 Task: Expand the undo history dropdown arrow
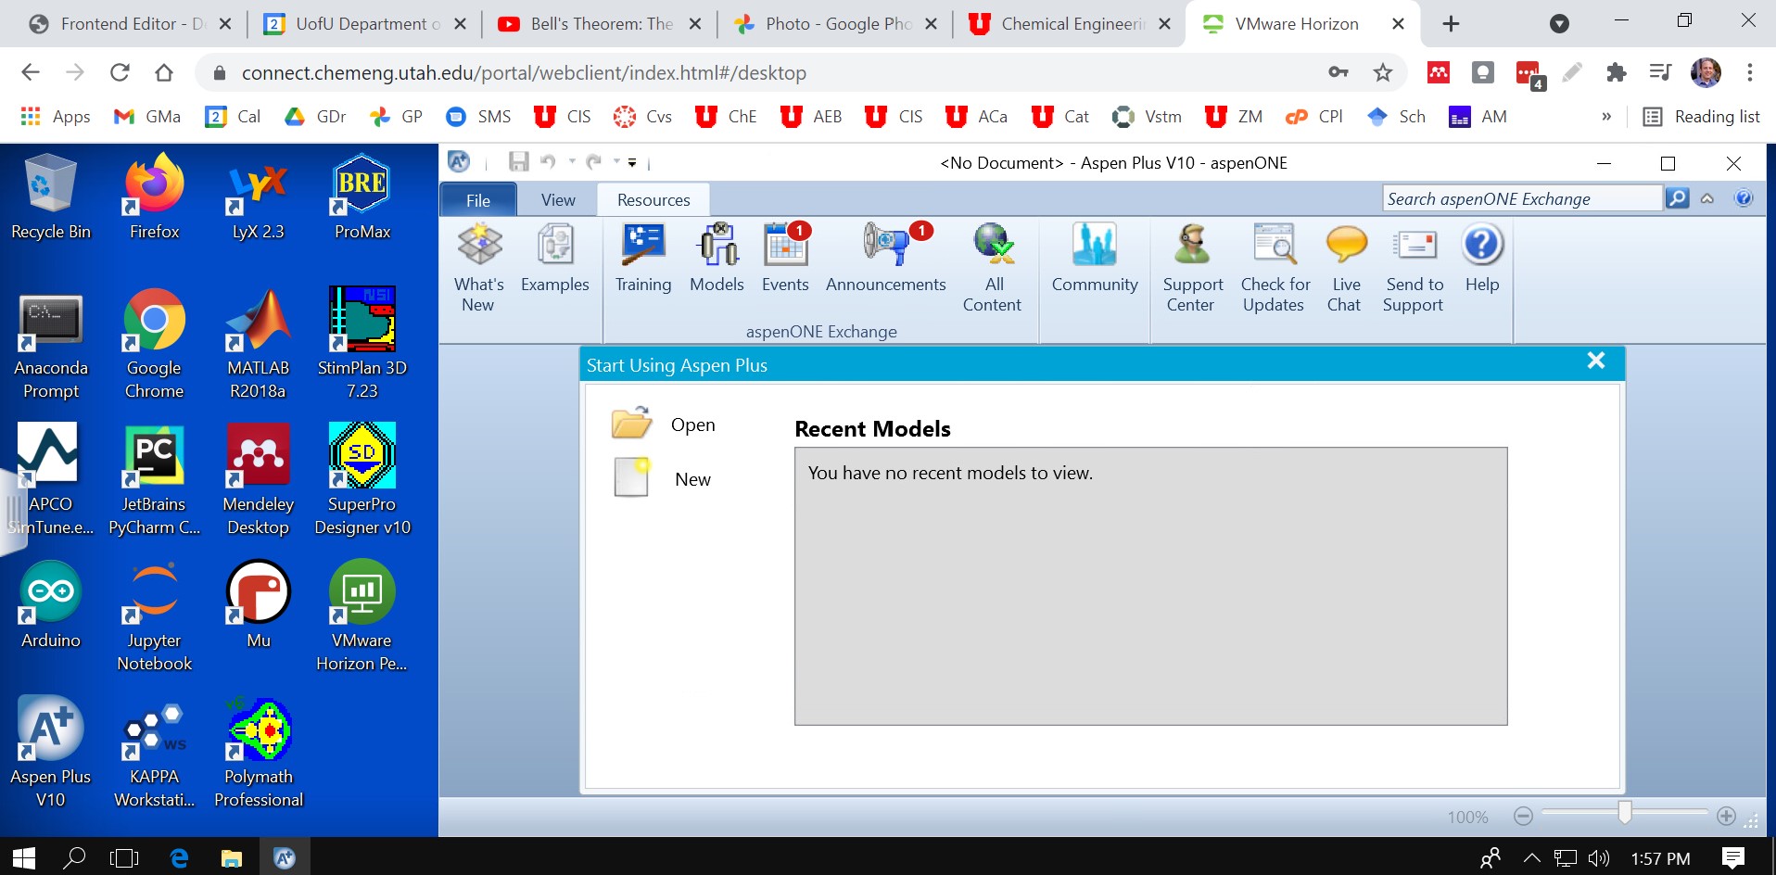572,162
